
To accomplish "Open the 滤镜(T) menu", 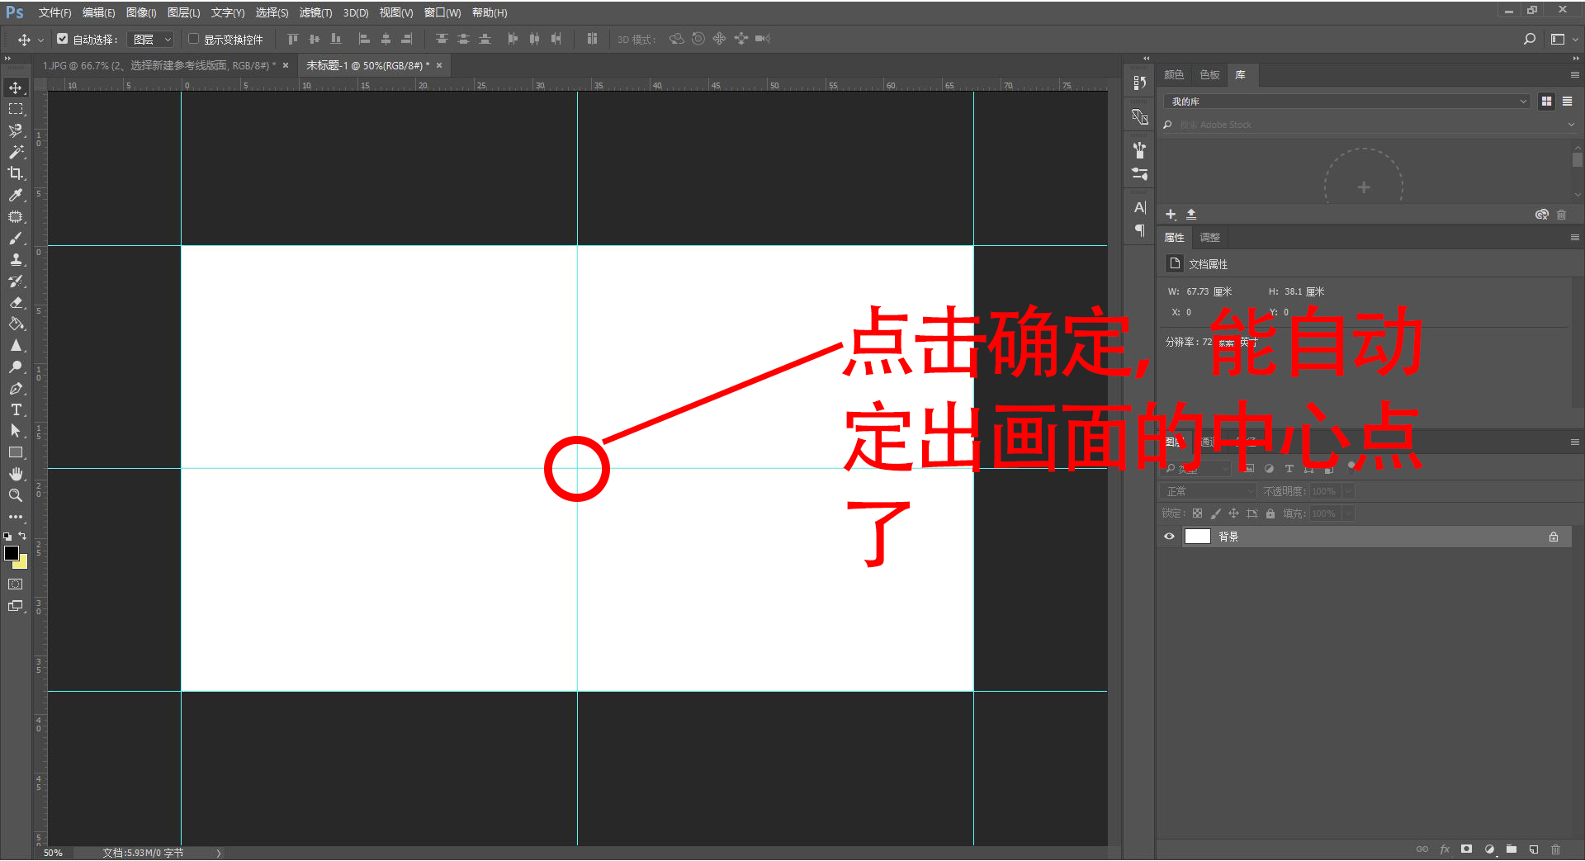I will tap(315, 12).
